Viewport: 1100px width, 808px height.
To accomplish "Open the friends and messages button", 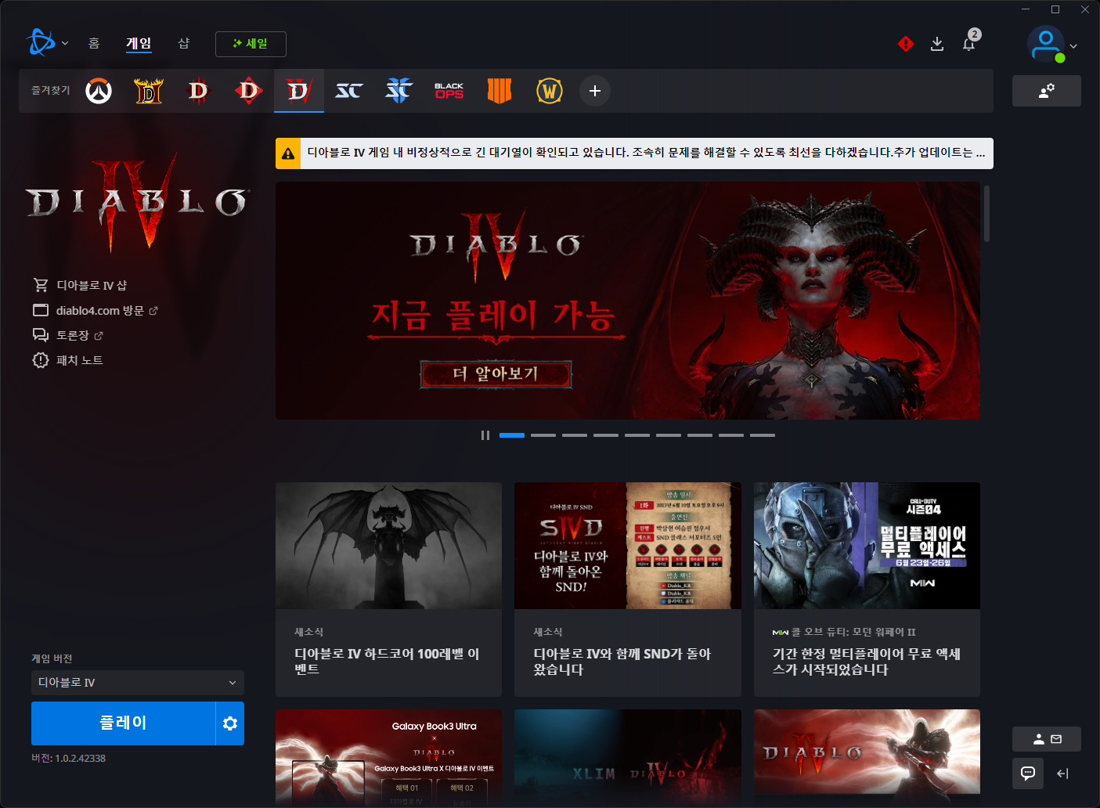I will (x=1047, y=739).
